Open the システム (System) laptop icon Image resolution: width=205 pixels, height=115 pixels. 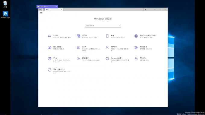pyautogui.click(x=49, y=36)
